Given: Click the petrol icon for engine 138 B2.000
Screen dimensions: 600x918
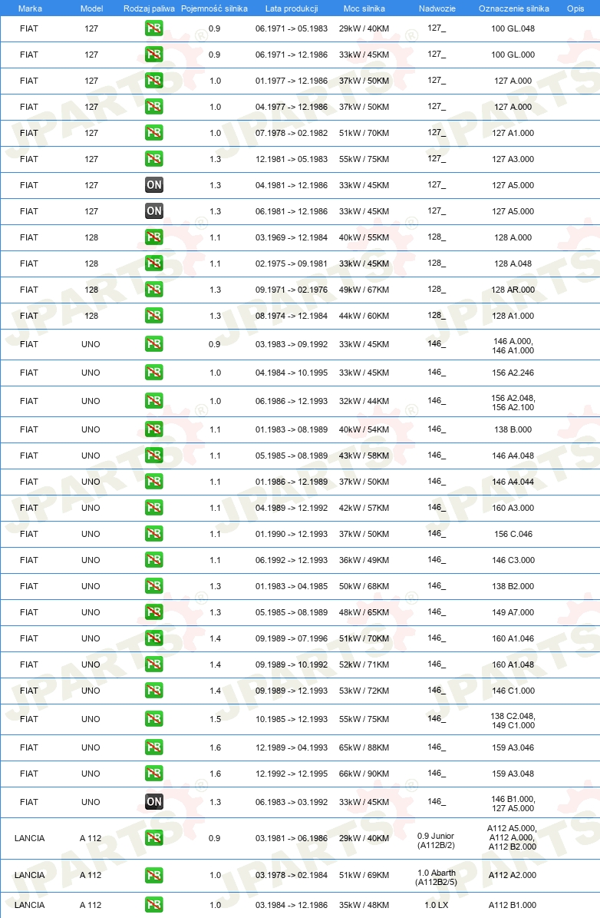Looking at the screenshot, I should (153, 586).
